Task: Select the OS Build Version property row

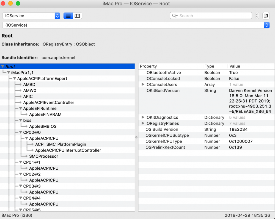Action: [x=207, y=129]
